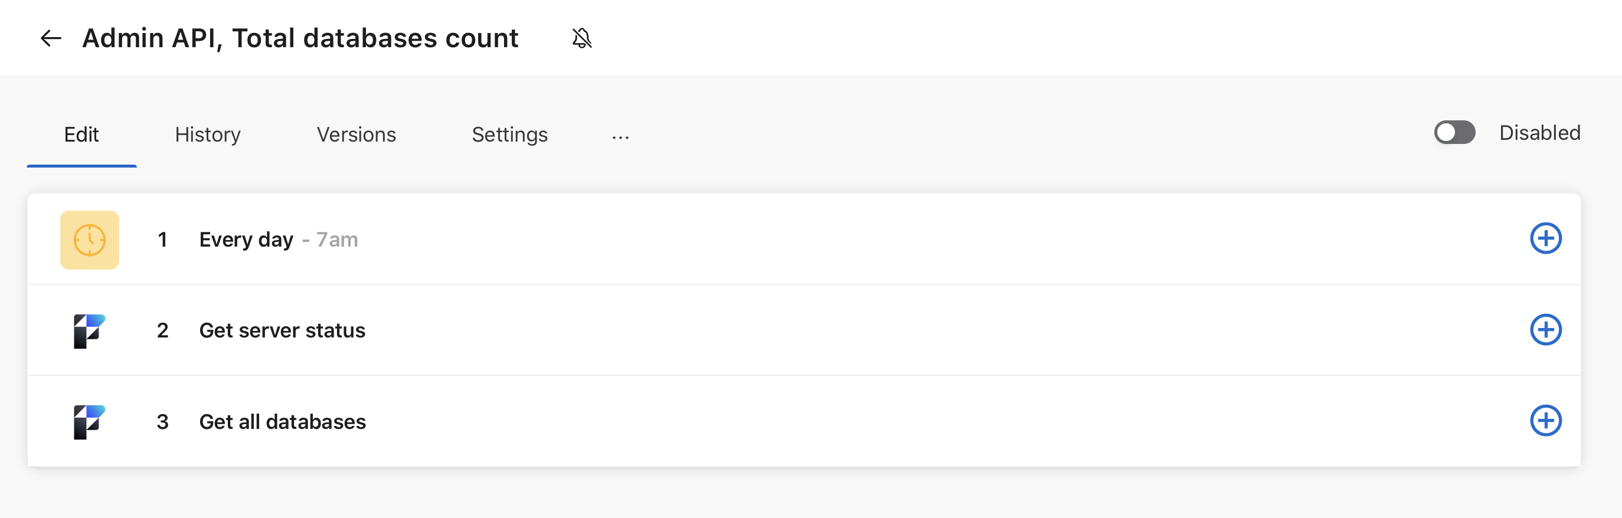Viewport: 1622px width, 518px height.
Task: Select the Edit tab
Action: coord(82,135)
